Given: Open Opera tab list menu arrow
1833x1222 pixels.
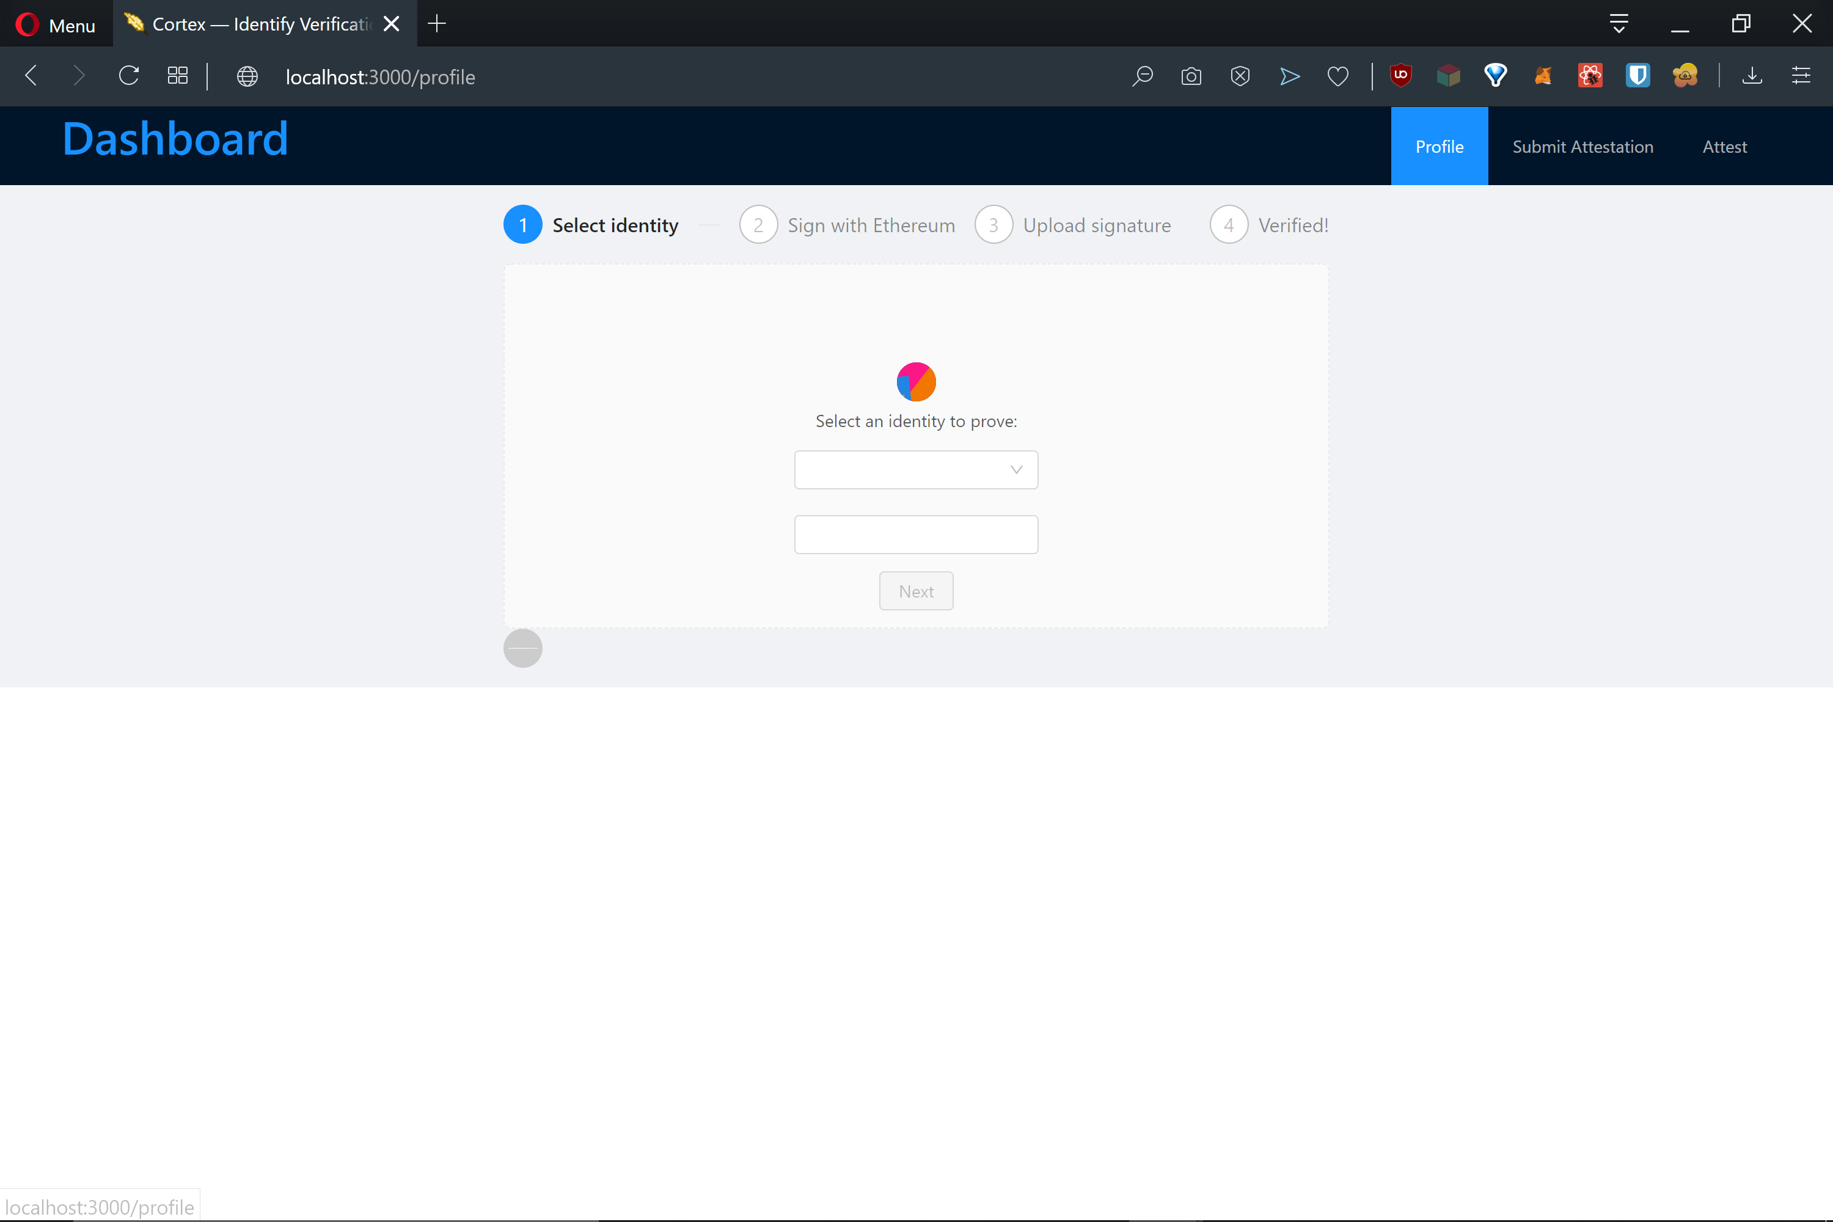Looking at the screenshot, I should [x=1619, y=23].
